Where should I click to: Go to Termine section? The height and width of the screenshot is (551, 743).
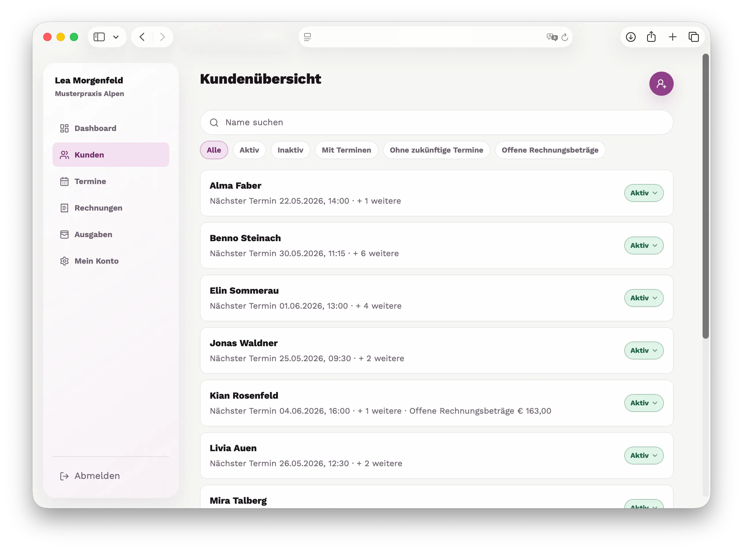[x=111, y=181]
